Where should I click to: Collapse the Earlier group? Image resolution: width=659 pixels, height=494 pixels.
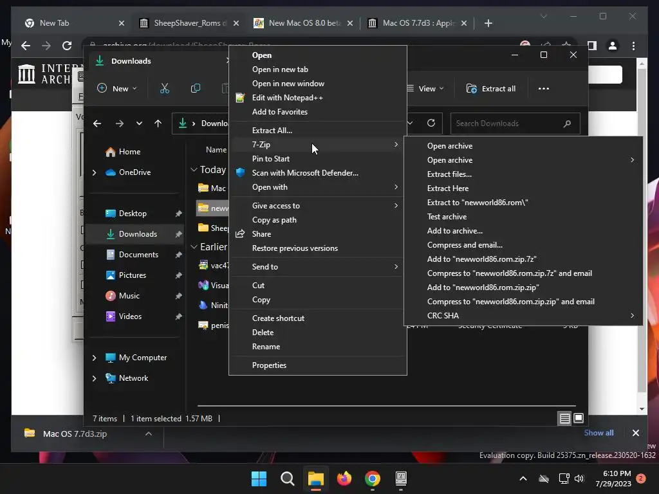[194, 247]
